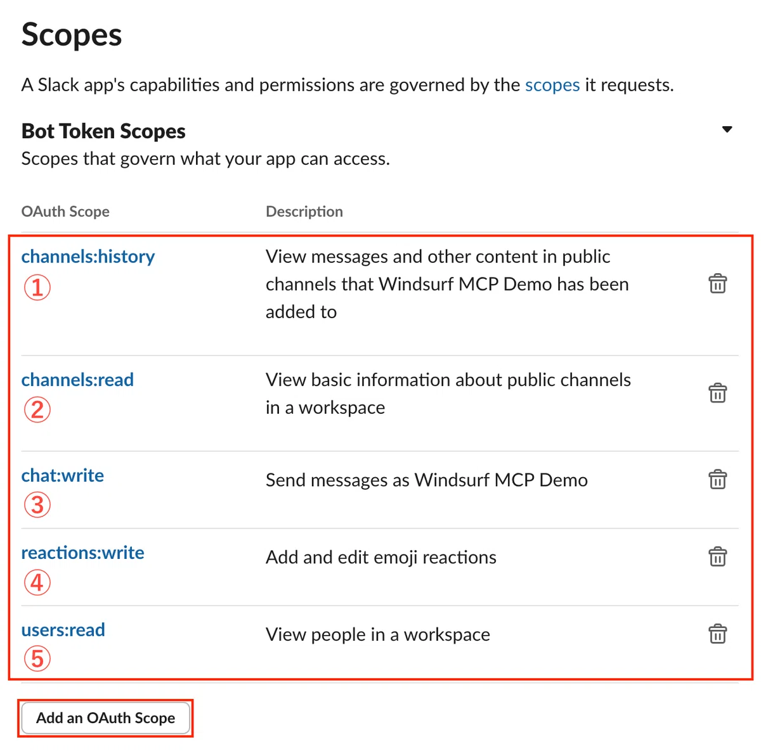Click the Add an OAuth Scope button

click(x=105, y=718)
